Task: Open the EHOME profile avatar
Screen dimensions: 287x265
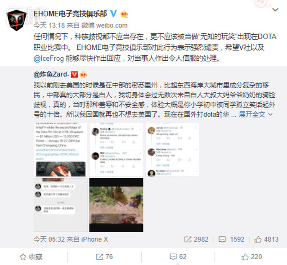Action: pos(16,20)
